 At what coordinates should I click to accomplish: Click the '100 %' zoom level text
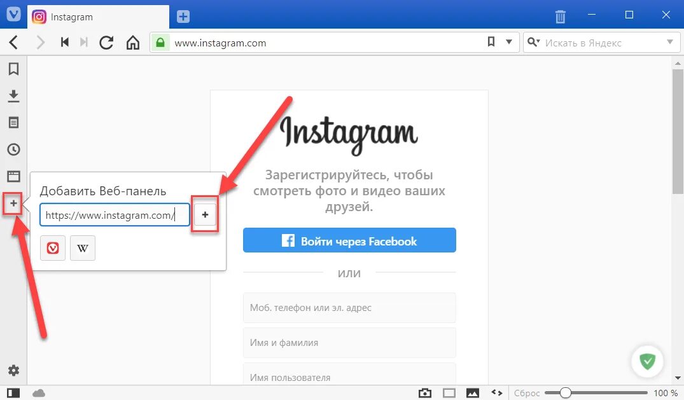[x=666, y=393]
